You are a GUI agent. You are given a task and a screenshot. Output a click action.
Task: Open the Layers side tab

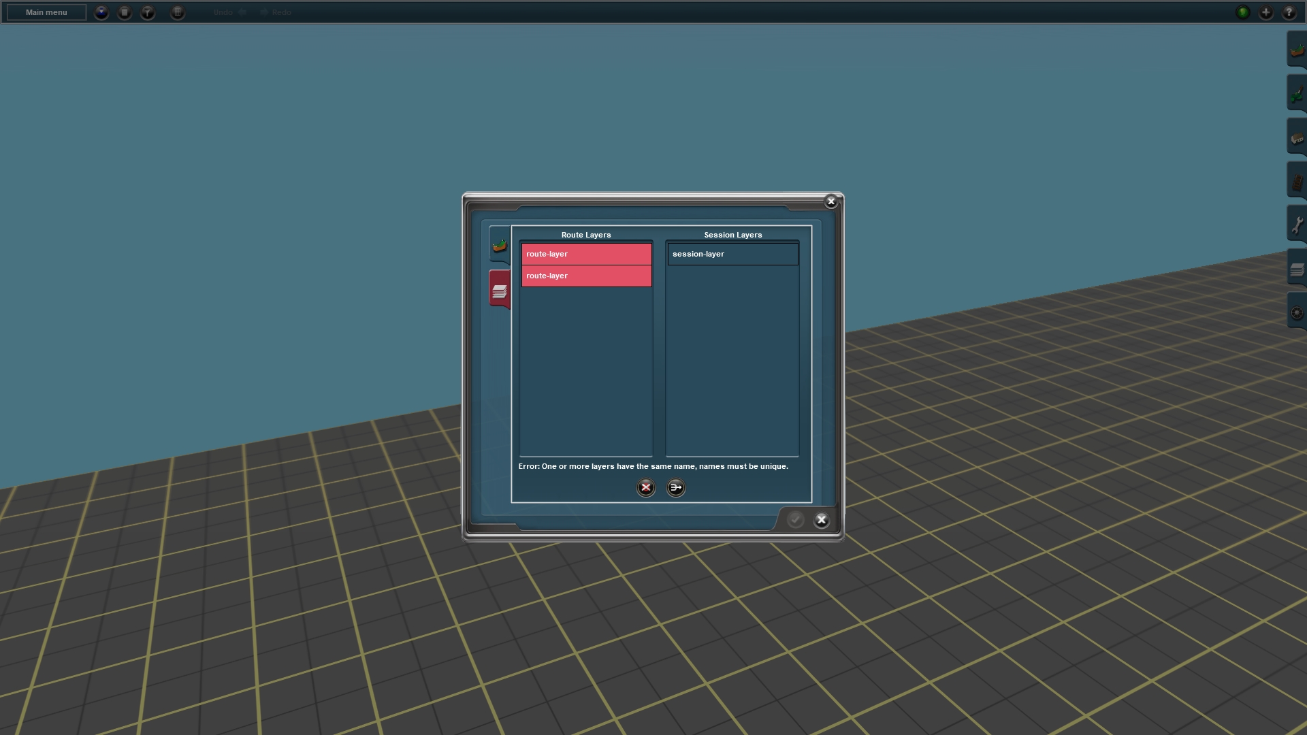tap(1296, 269)
